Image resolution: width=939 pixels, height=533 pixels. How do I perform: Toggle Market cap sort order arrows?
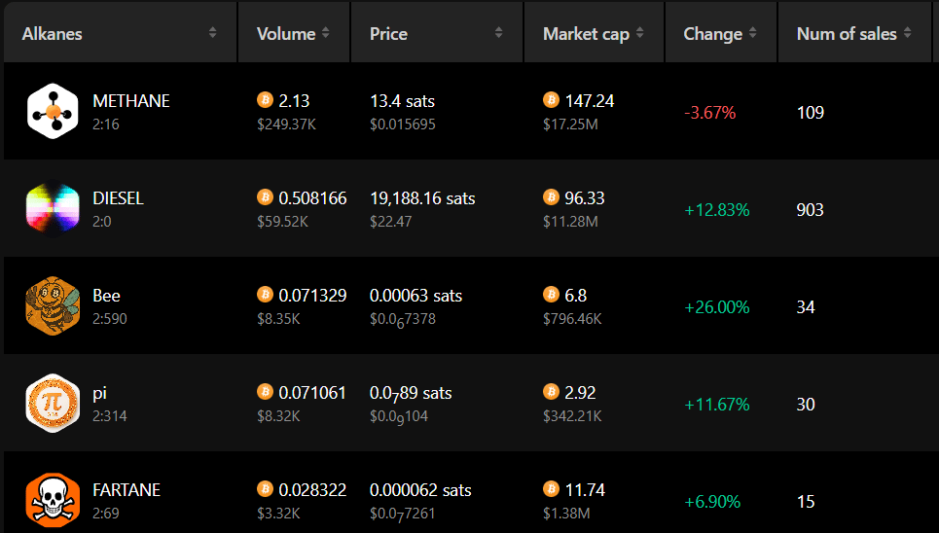pyautogui.click(x=640, y=33)
